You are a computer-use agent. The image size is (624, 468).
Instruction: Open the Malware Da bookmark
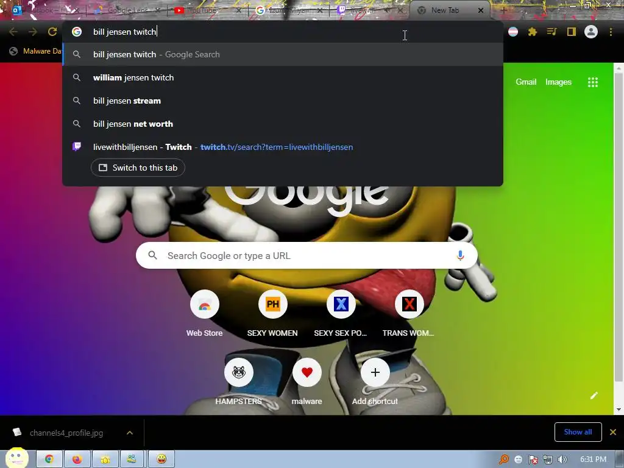click(35, 51)
